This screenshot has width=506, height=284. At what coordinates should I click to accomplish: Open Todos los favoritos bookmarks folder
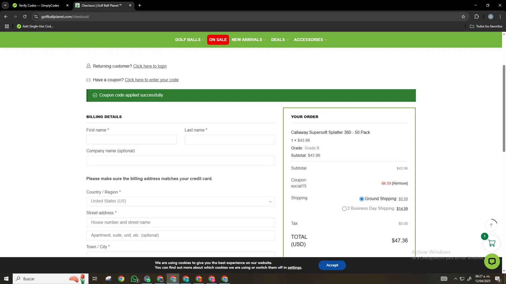(486, 26)
